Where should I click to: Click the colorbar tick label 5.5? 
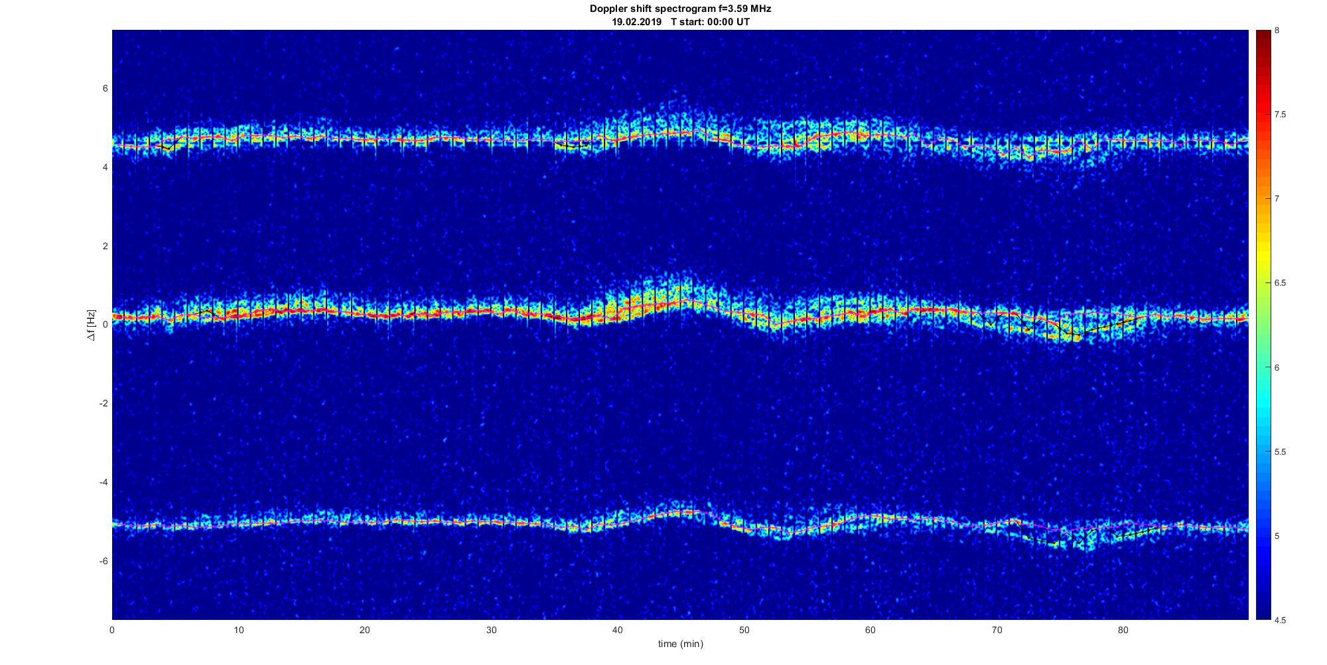[1280, 452]
